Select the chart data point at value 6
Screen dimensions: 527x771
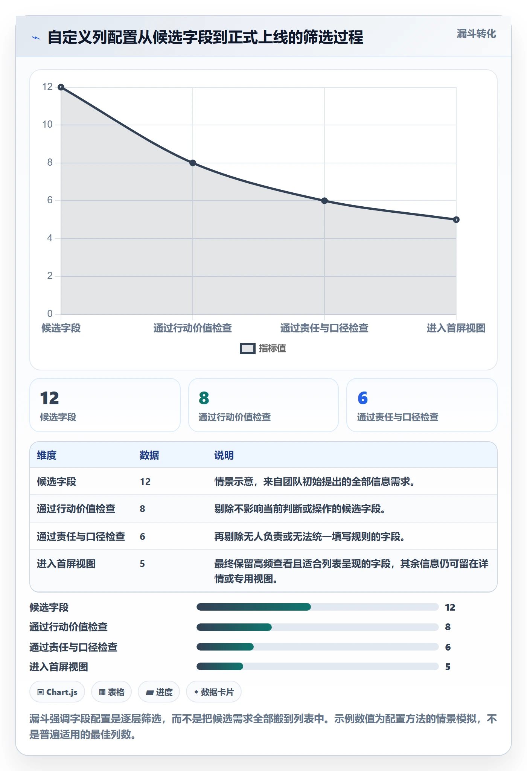tap(324, 201)
